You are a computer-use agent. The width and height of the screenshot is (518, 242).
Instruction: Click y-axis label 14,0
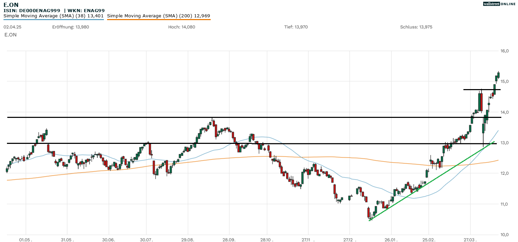(x=505, y=112)
